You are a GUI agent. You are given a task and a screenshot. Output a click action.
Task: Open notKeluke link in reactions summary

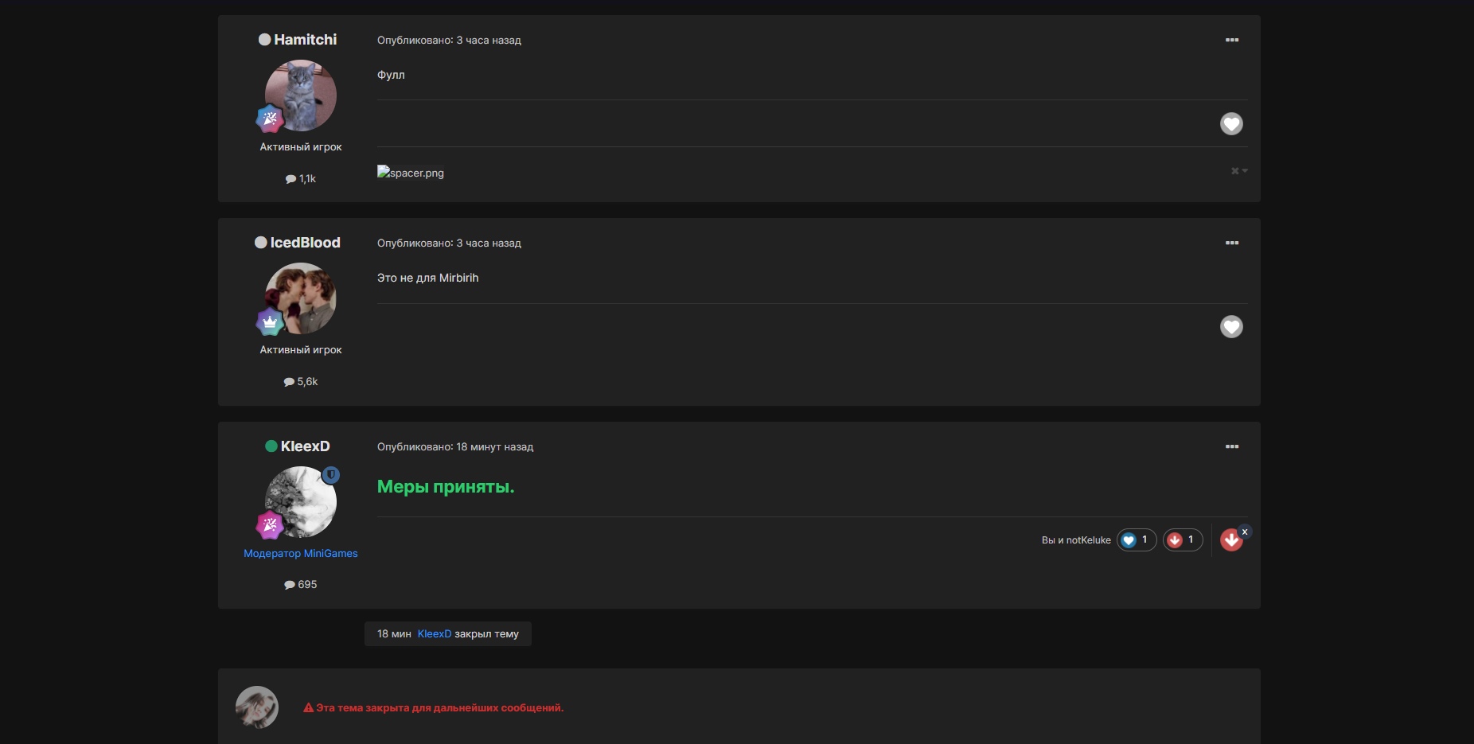1088,540
